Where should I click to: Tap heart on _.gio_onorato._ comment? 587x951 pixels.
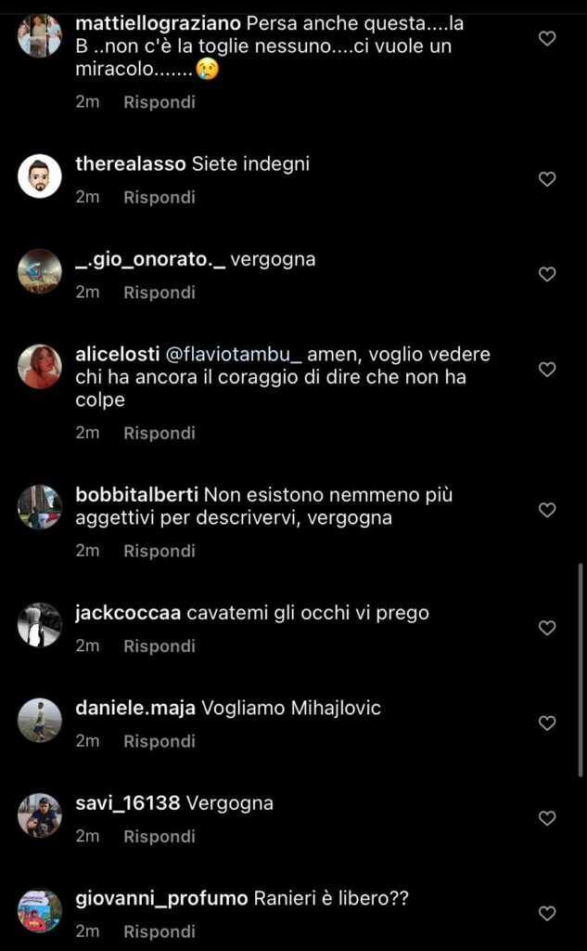[547, 275]
